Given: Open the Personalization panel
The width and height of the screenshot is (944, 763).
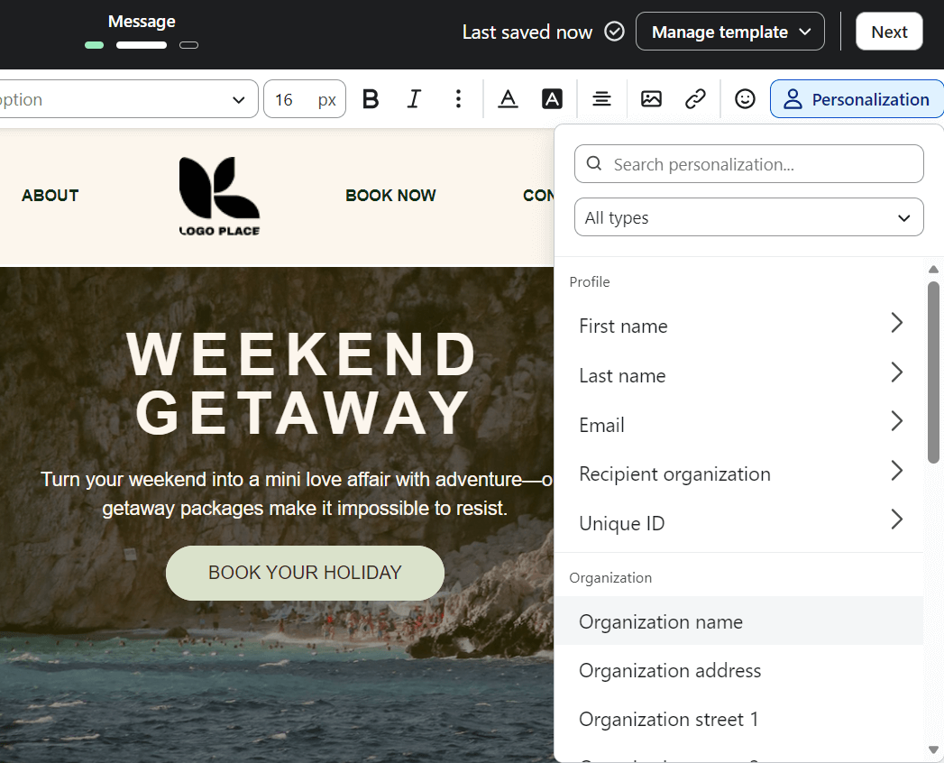Looking at the screenshot, I should click(x=855, y=98).
